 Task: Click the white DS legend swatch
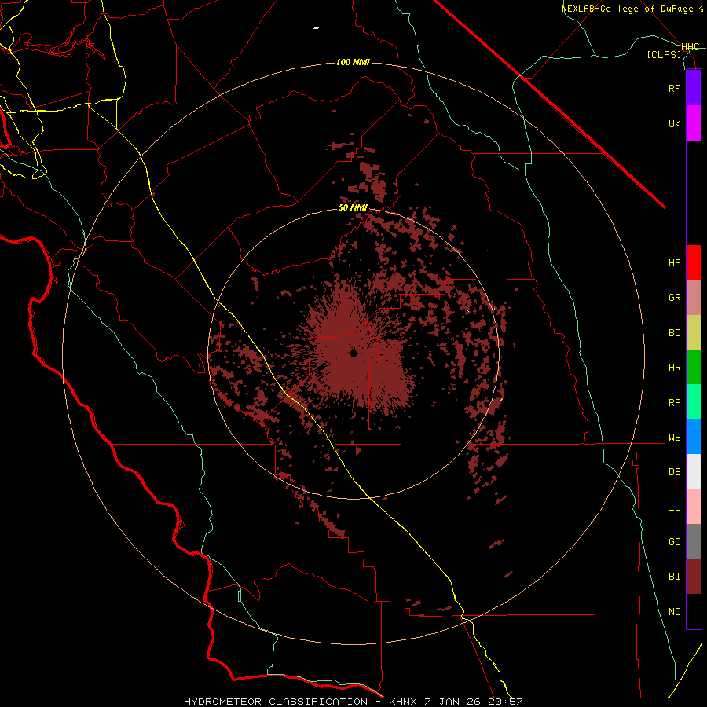pos(694,471)
